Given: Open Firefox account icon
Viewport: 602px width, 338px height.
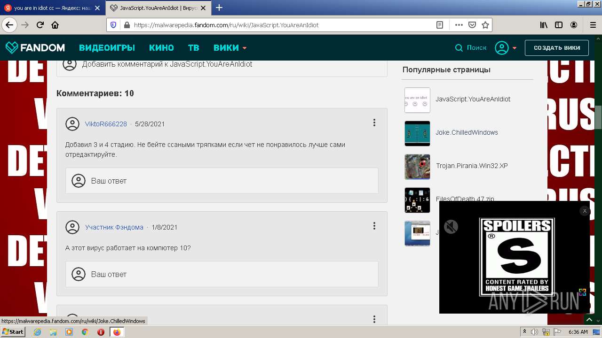Looking at the screenshot, I should [x=574, y=25].
